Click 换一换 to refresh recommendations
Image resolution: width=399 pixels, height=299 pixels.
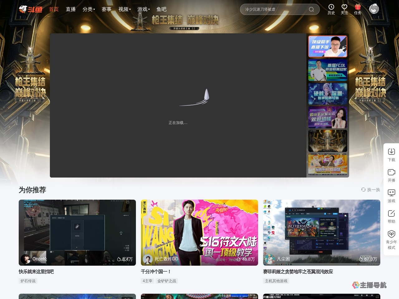pyautogui.click(x=371, y=190)
